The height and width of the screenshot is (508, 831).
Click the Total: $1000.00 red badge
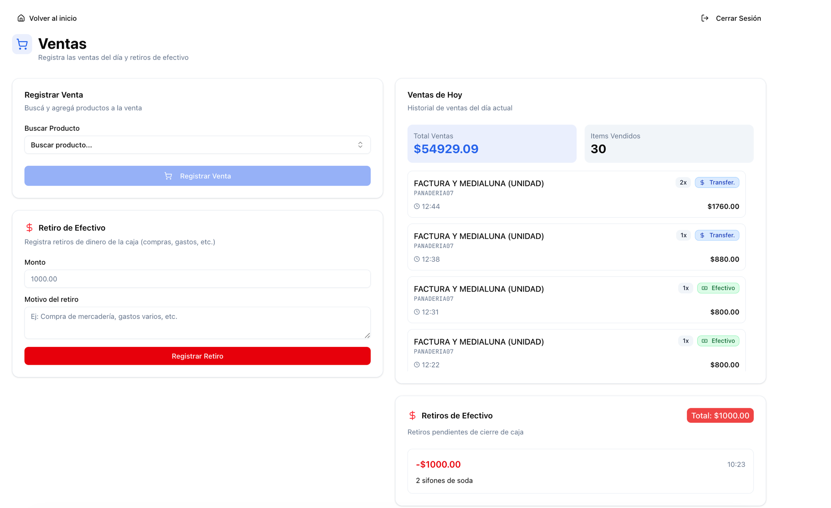coord(720,416)
